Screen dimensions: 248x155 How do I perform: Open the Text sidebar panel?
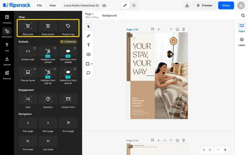coord(7,47)
